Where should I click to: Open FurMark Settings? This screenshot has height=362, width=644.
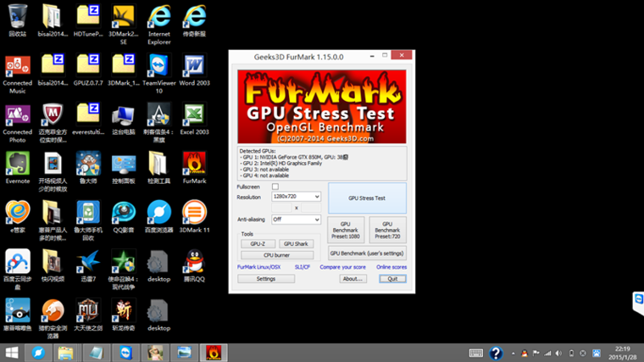click(266, 279)
